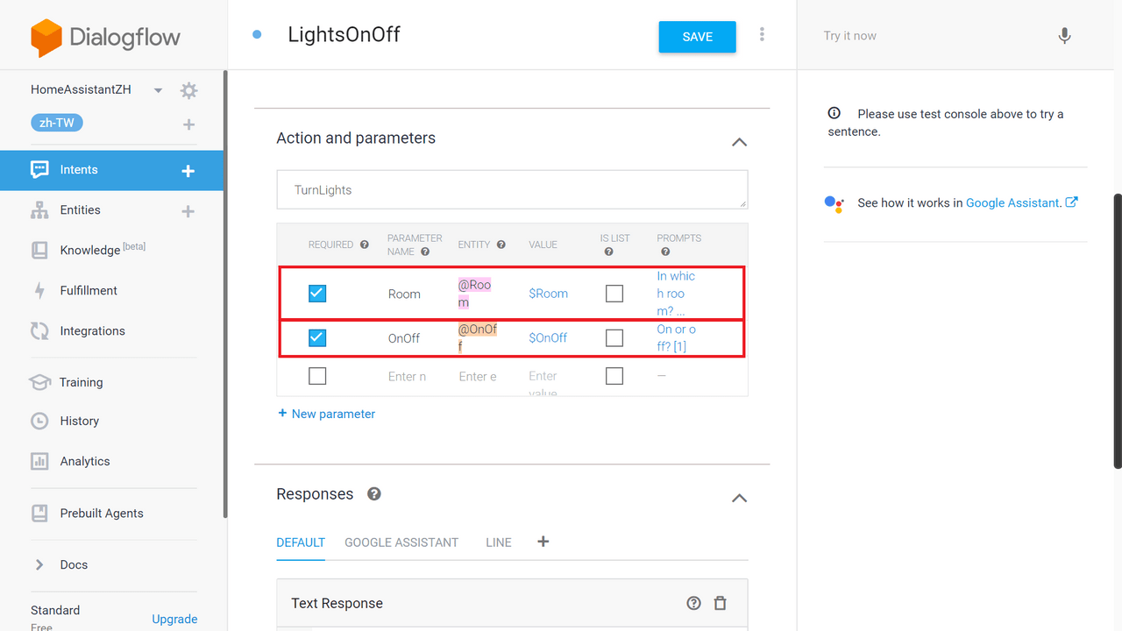Click the @Room entity cell
The width and height of the screenshot is (1122, 631).
475,294
